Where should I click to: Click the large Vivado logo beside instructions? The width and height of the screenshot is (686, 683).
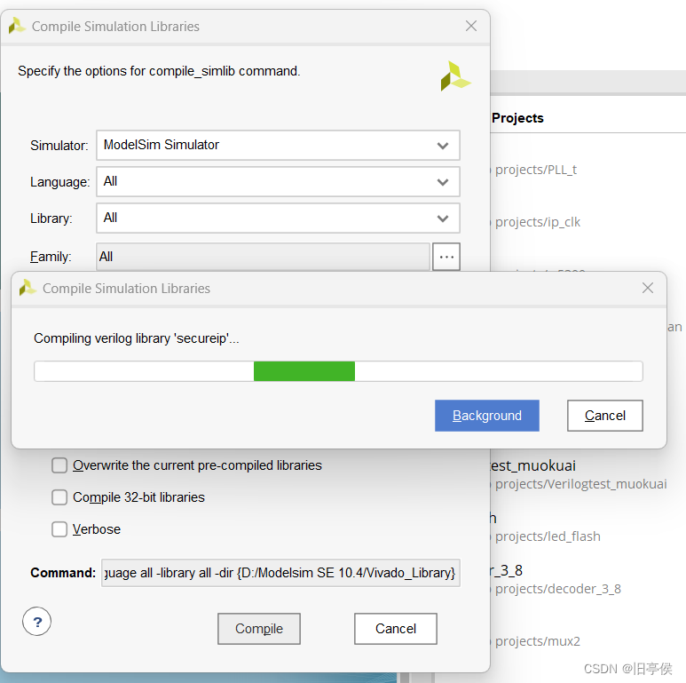(455, 76)
